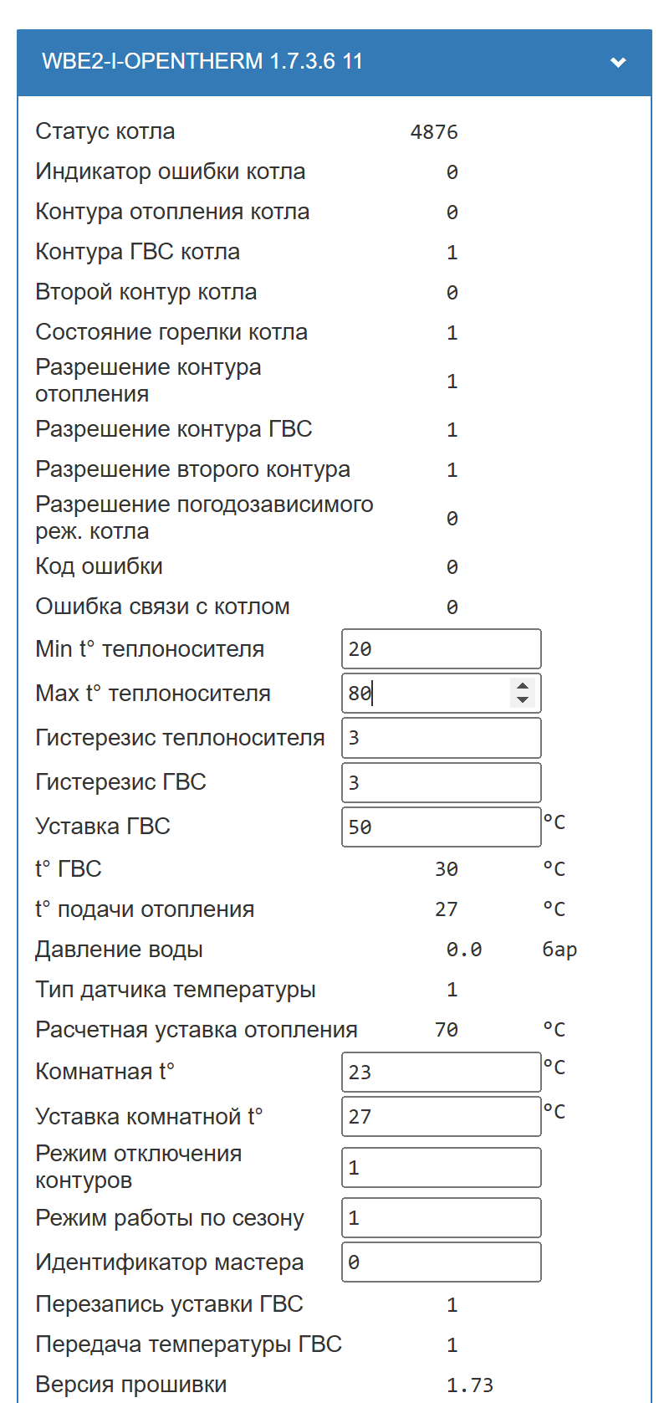Click the Статус котла value 4876
The height and width of the screenshot is (1403, 659).
pos(434,132)
